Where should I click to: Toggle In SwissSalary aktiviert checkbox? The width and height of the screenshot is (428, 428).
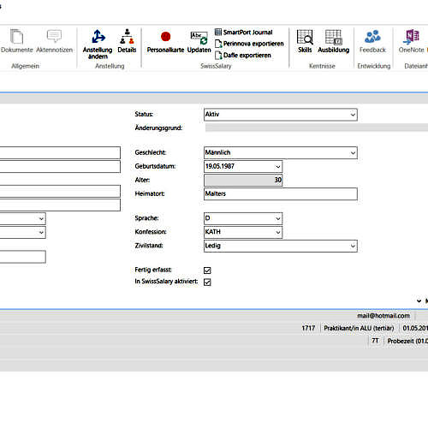[x=207, y=282]
